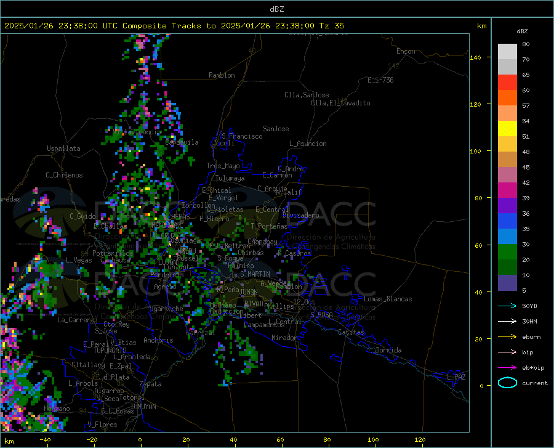
Task: Click the Ugarteche map label
Action: coord(166,309)
